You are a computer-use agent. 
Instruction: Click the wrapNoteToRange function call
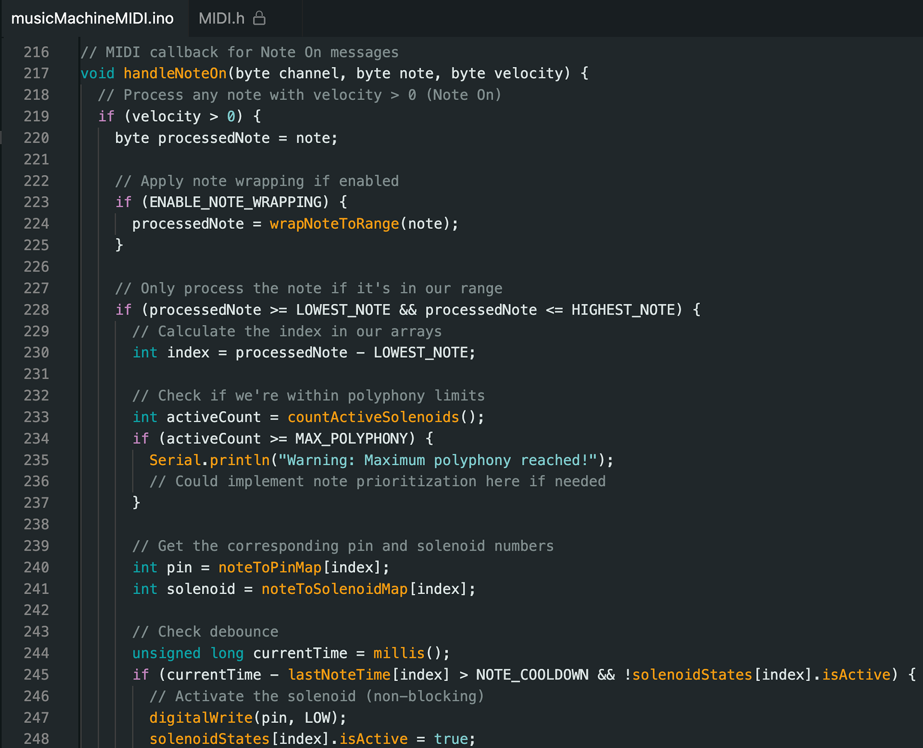point(334,224)
